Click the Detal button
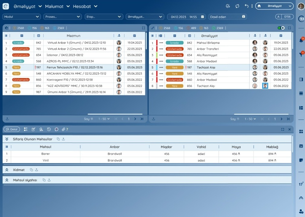This screenshot has width=305, height=217. [x=12, y=129]
